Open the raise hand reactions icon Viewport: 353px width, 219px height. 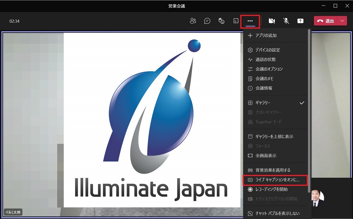click(x=222, y=21)
